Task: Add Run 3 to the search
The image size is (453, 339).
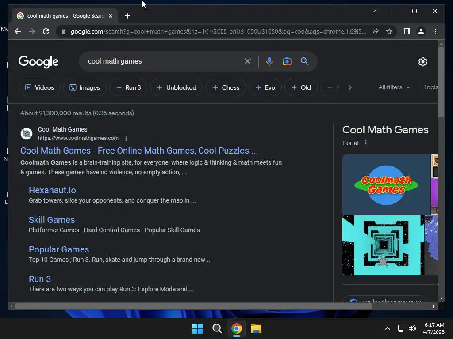Action: (128, 87)
